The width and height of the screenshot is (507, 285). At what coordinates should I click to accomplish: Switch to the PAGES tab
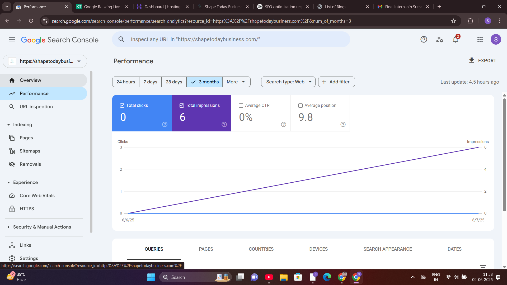(x=206, y=249)
